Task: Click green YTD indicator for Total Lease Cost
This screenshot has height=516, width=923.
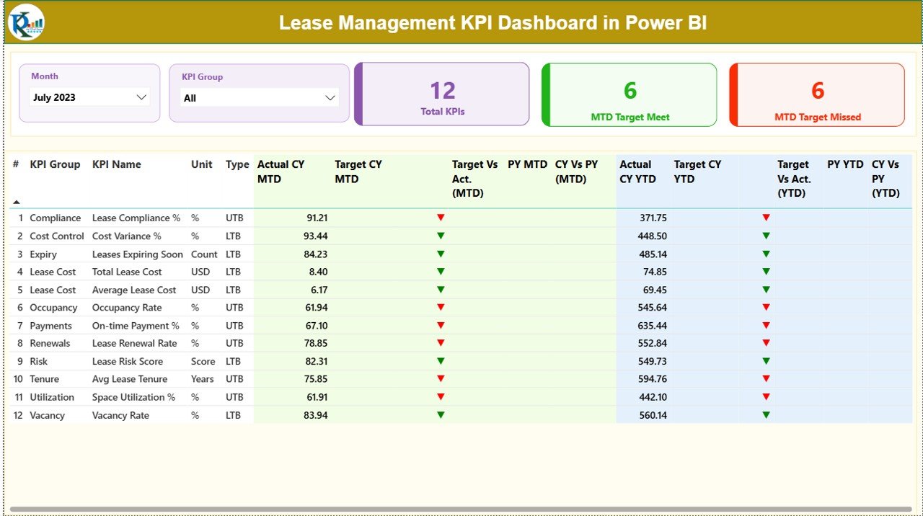Action: coord(766,272)
